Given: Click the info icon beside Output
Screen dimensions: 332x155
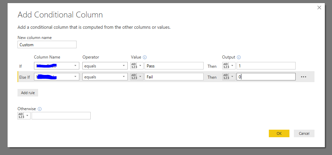Looking at the screenshot, I should pos(239,57).
